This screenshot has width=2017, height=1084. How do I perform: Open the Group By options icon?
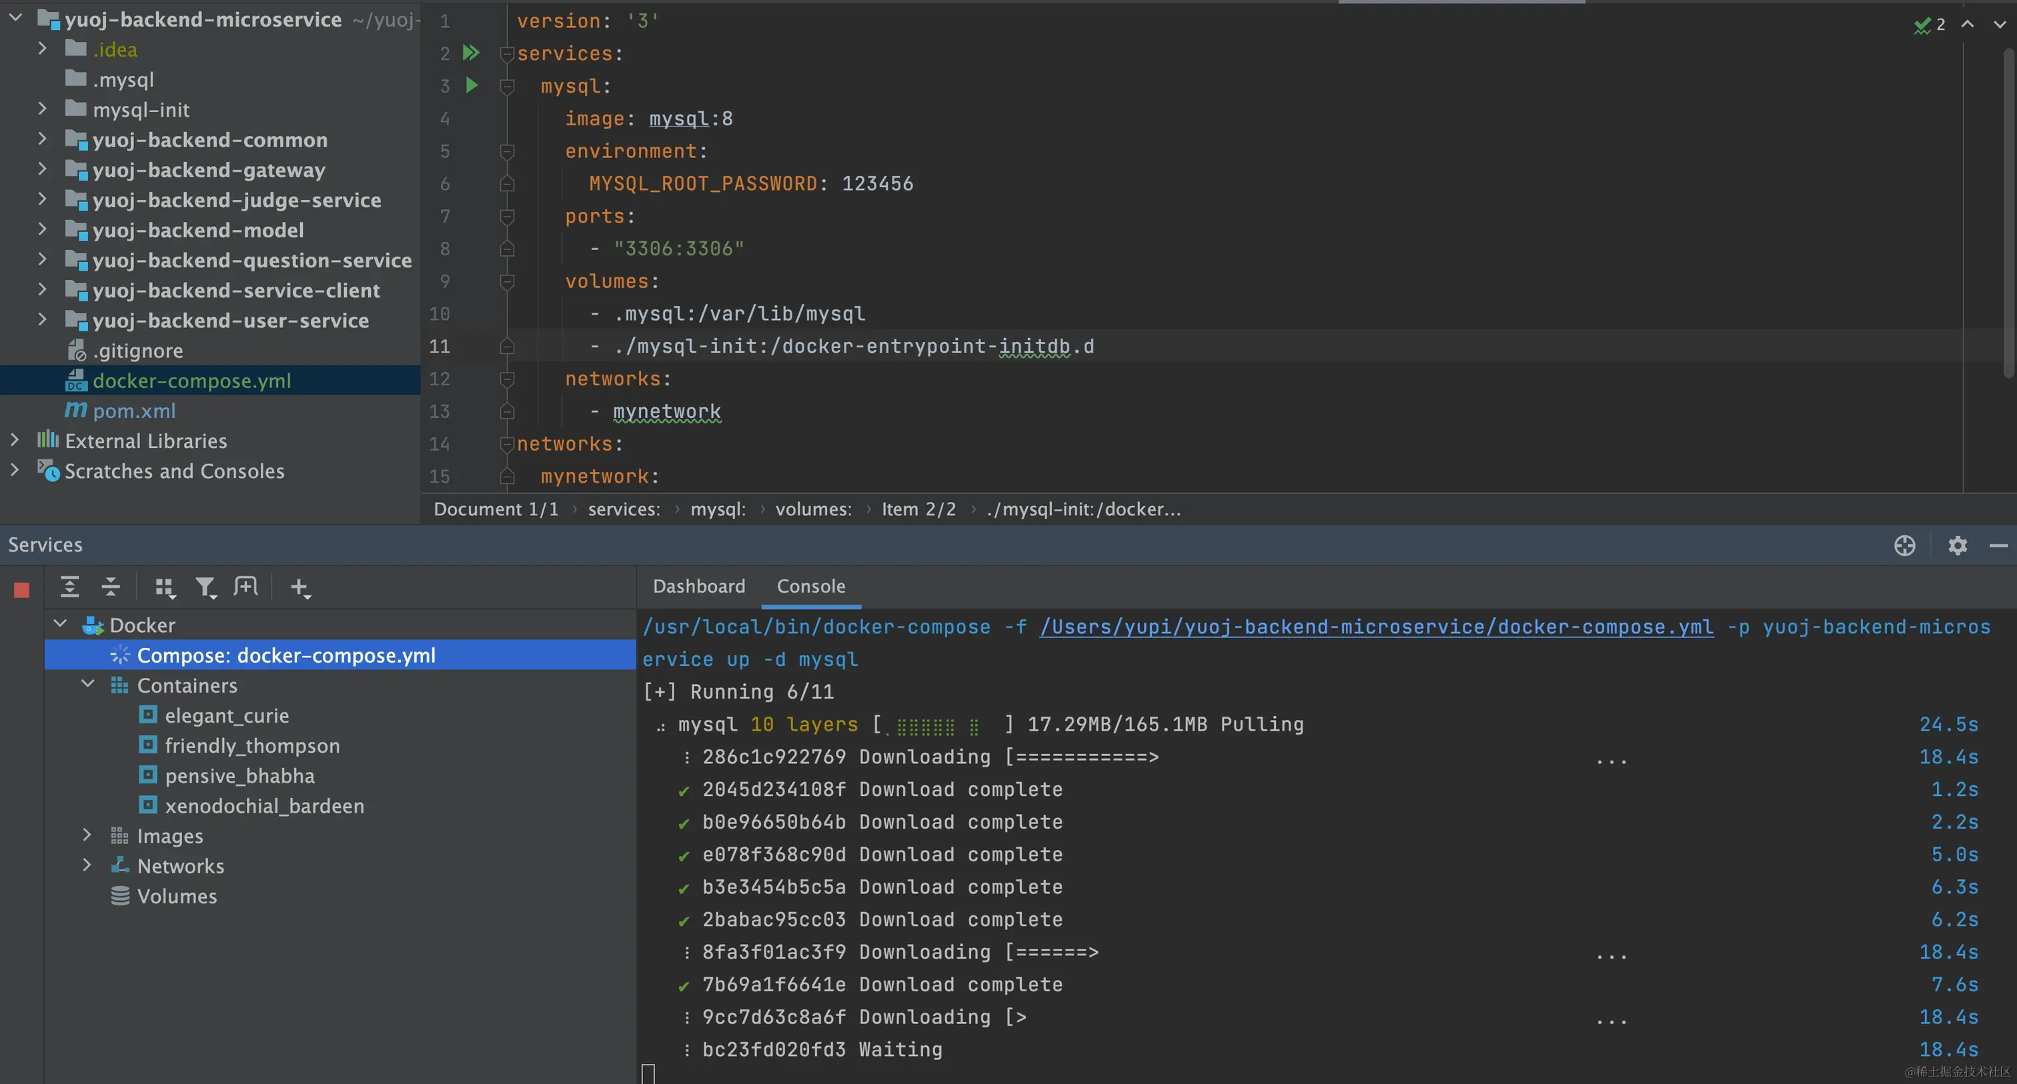(163, 587)
